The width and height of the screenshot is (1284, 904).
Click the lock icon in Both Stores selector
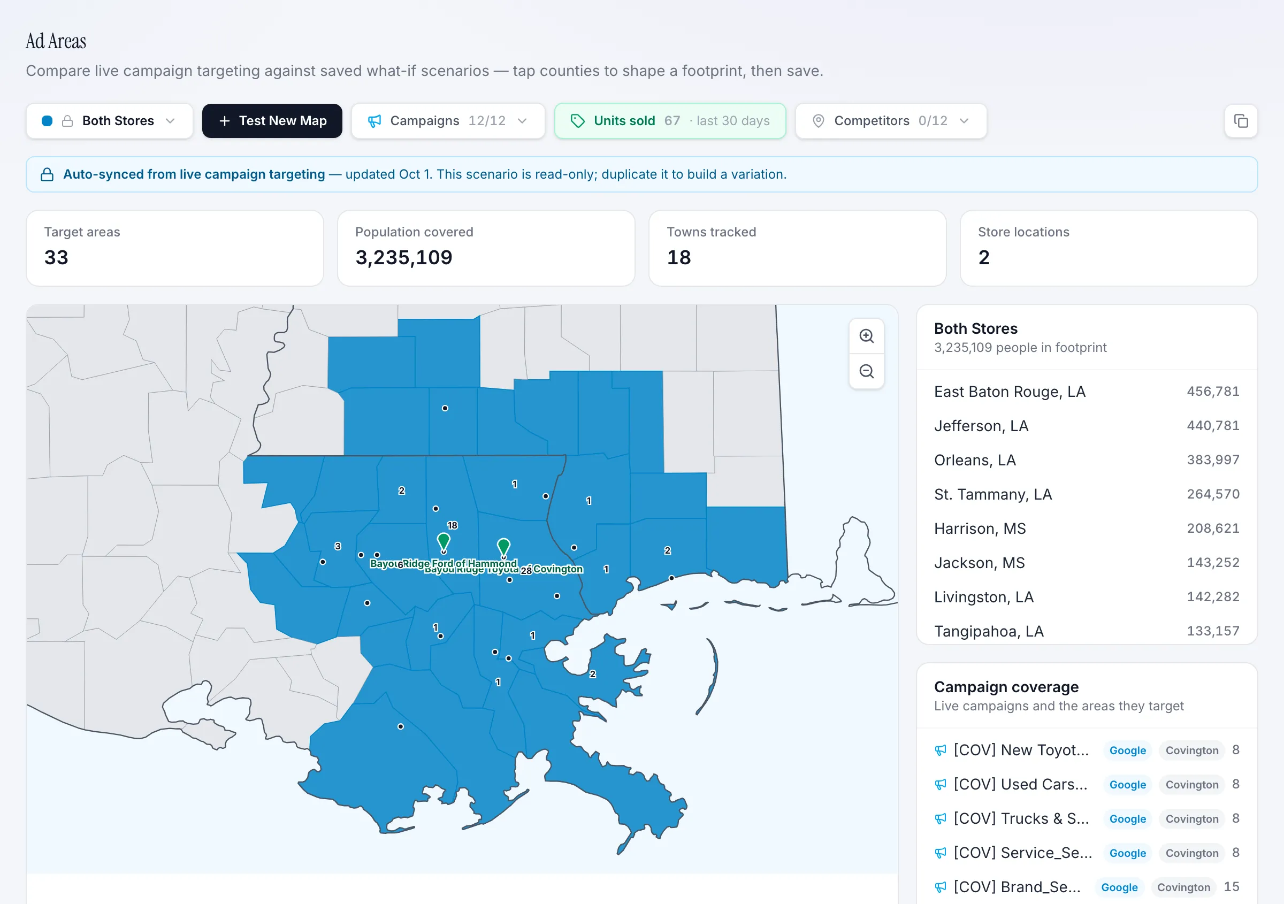click(x=67, y=121)
